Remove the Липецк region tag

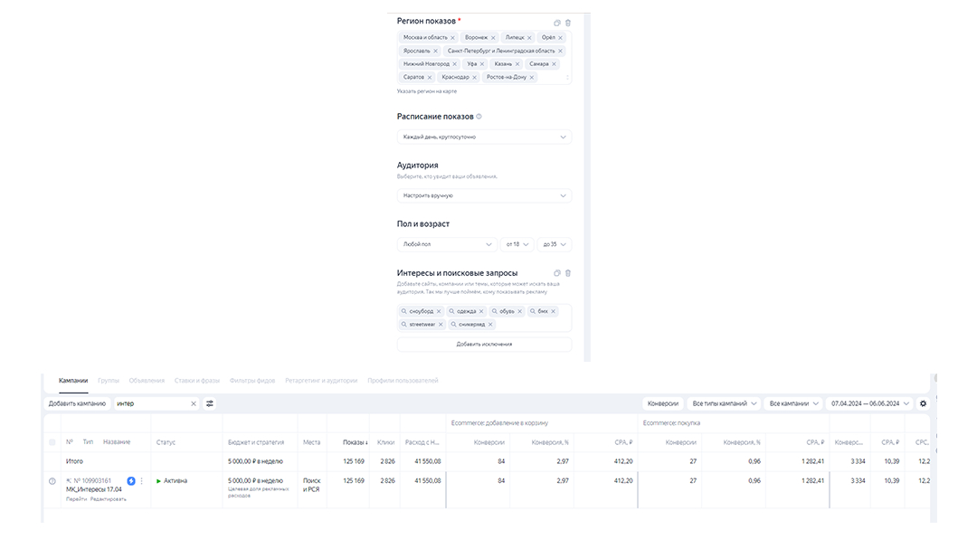click(x=529, y=38)
